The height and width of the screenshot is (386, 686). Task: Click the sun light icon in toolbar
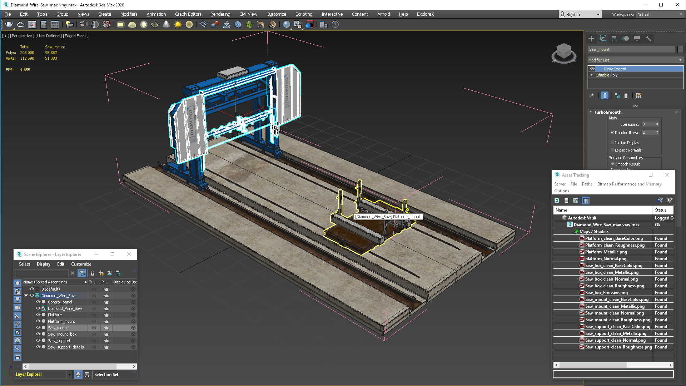pos(178,24)
